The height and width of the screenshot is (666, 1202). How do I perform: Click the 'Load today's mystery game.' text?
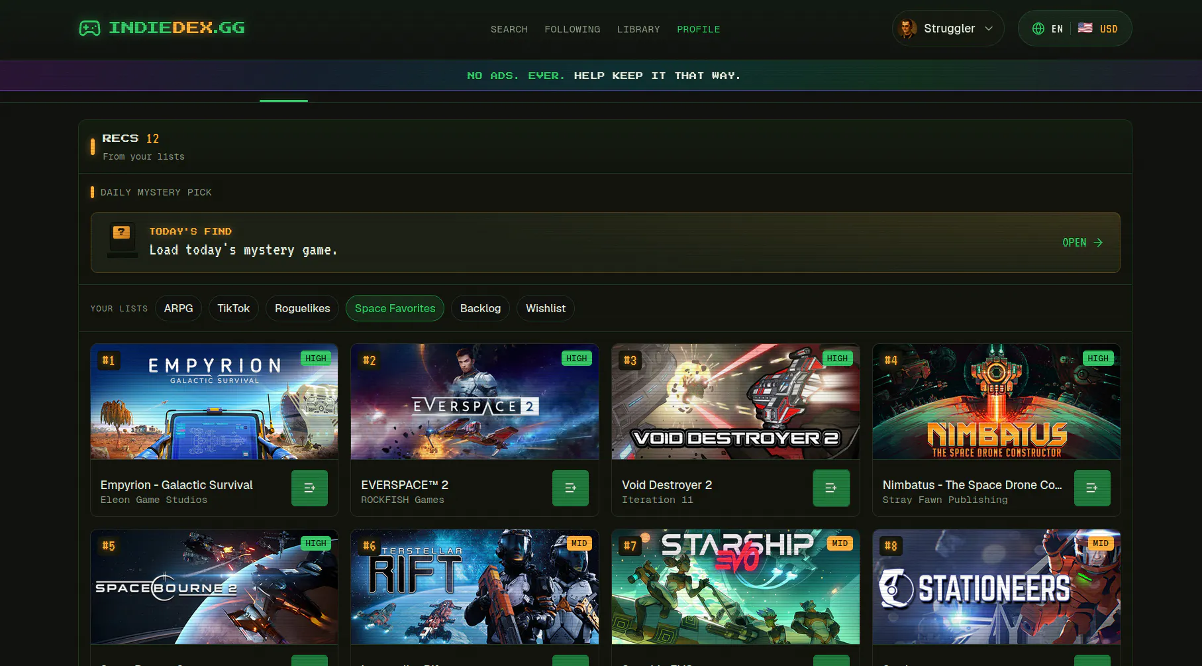(x=243, y=250)
